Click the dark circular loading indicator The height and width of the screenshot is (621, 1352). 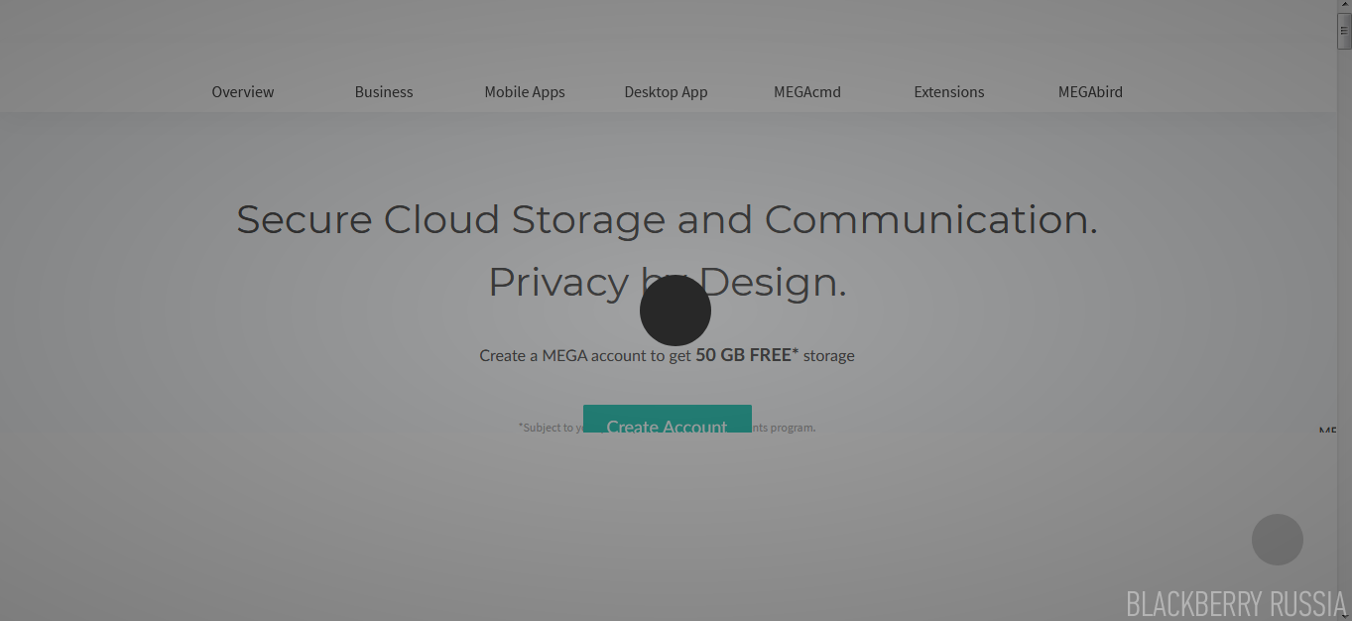click(676, 310)
